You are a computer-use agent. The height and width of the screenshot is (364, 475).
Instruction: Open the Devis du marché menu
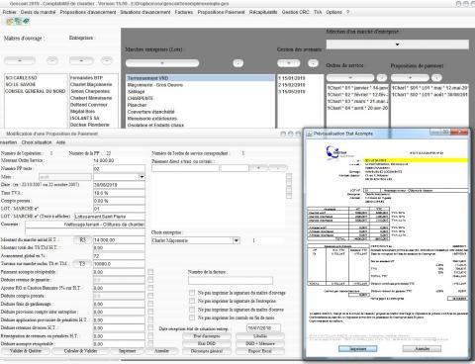coord(38,12)
